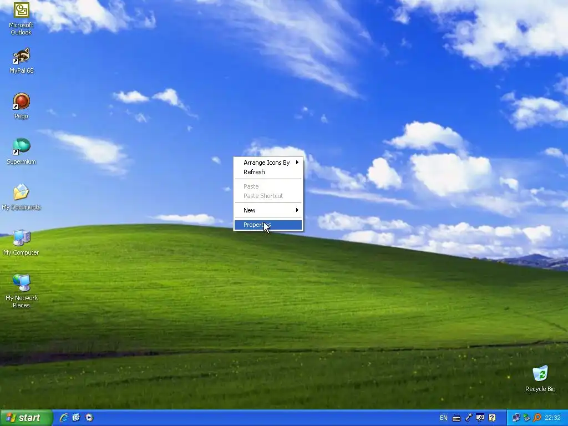Choose Properties from the context menu
This screenshot has height=426, width=568.
(x=268, y=225)
